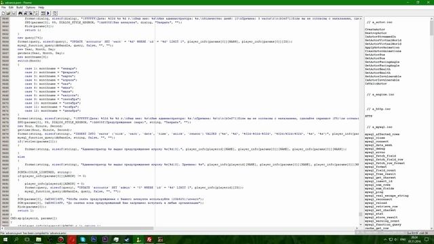
Task: Open Task View in the taskbar
Action: [x=27, y=239]
